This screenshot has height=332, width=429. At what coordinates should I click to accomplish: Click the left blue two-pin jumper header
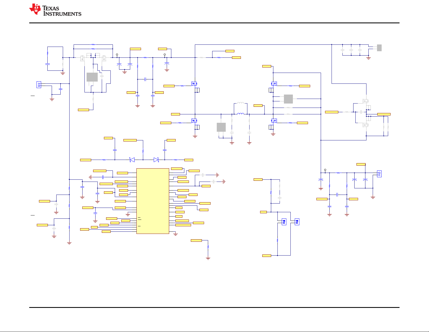coord(284,222)
